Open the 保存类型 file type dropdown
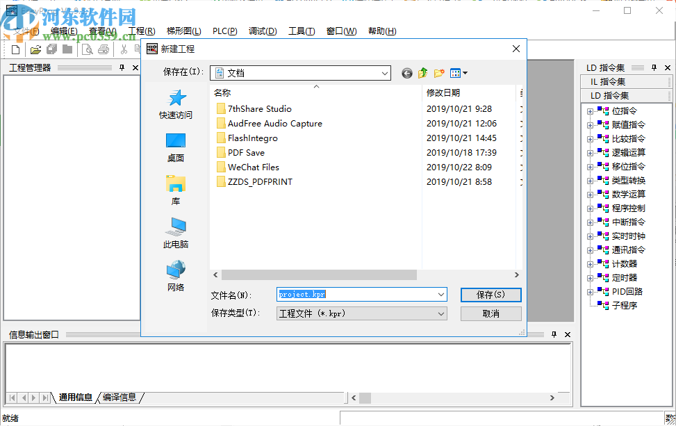The width and height of the screenshot is (676, 426). pos(440,313)
